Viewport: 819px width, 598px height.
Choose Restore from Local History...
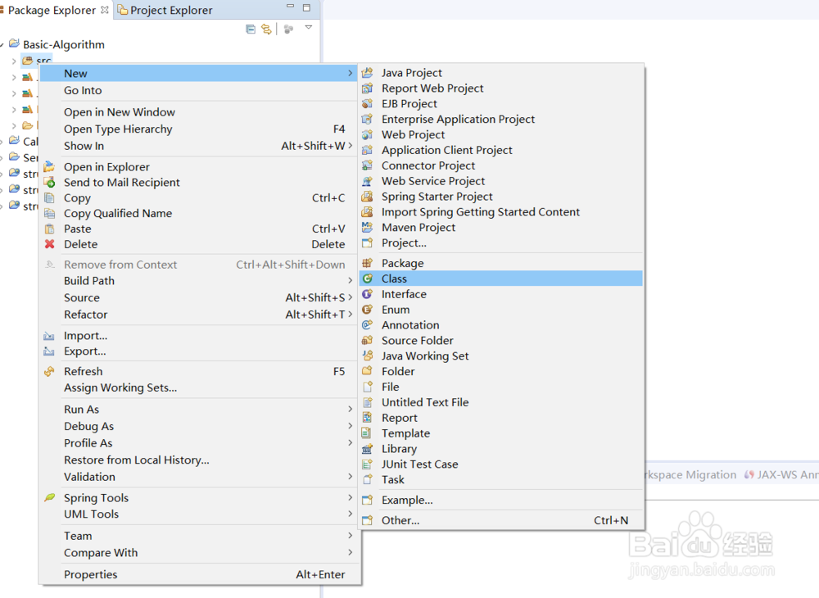198,460
